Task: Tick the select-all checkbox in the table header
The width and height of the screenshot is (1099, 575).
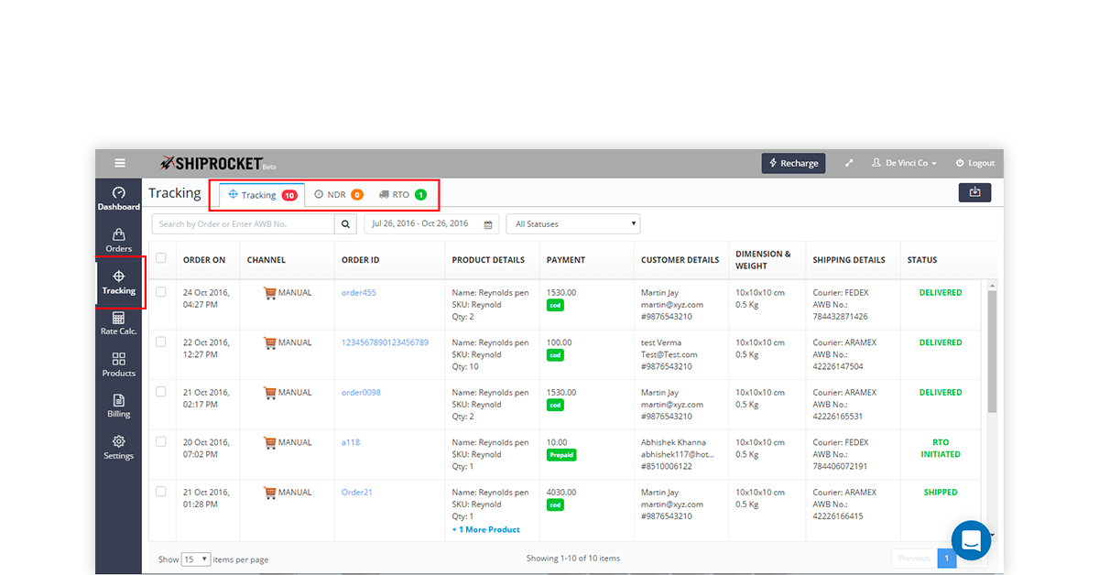Action: point(161,258)
